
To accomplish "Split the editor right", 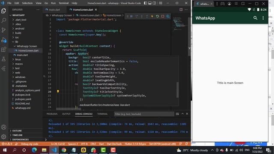I will click(181, 9).
